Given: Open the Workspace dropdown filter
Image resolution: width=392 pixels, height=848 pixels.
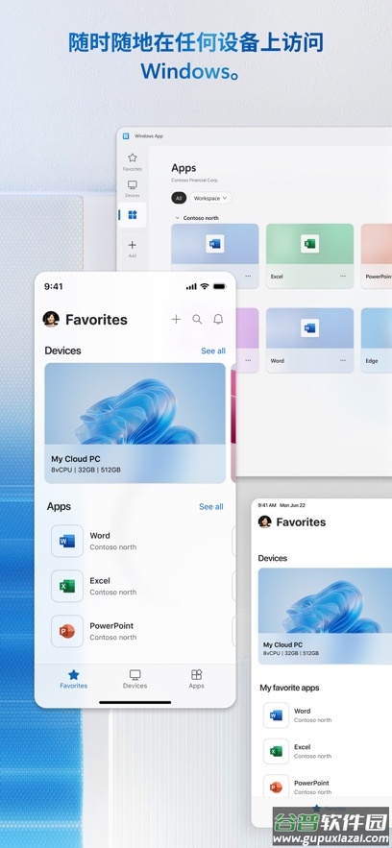Looking at the screenshot, I should (210, 199).
